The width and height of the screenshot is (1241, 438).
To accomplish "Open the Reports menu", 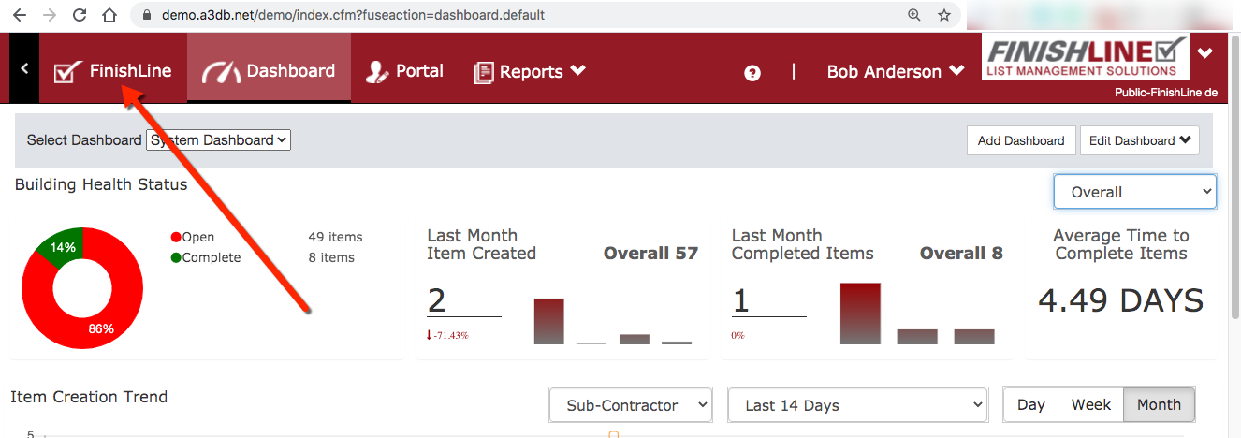I will click(531, 71).
